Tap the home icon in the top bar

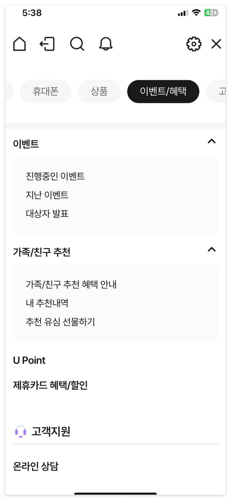[19, 44]
